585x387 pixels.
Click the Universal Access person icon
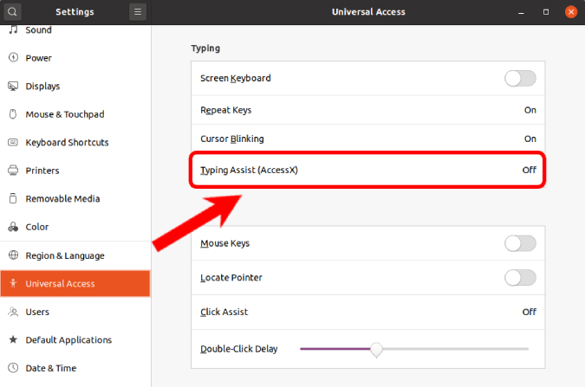click(13, 283)
